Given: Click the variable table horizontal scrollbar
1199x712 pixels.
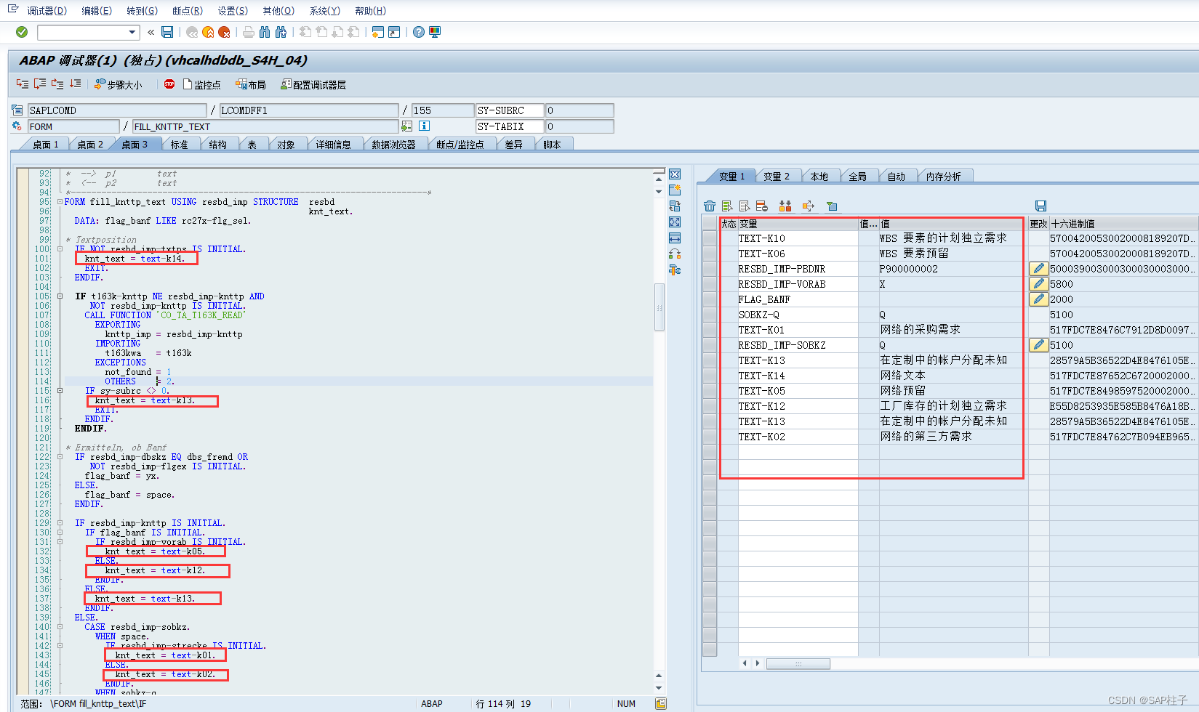Looking at the screenshot, I should pos(798,663).
